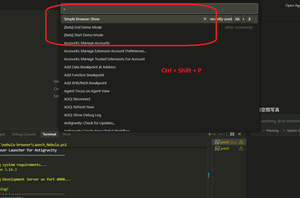The height and width of the screenshot is (198, 300).
Task: Open the Planning mode dropdown
Action: pyautogui.click(x=271, y=130)
